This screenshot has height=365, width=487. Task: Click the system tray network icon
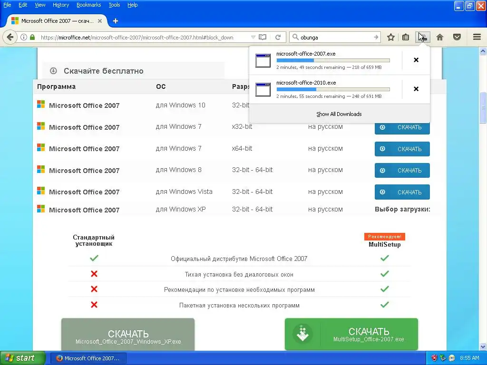click(x=443, y=358)
